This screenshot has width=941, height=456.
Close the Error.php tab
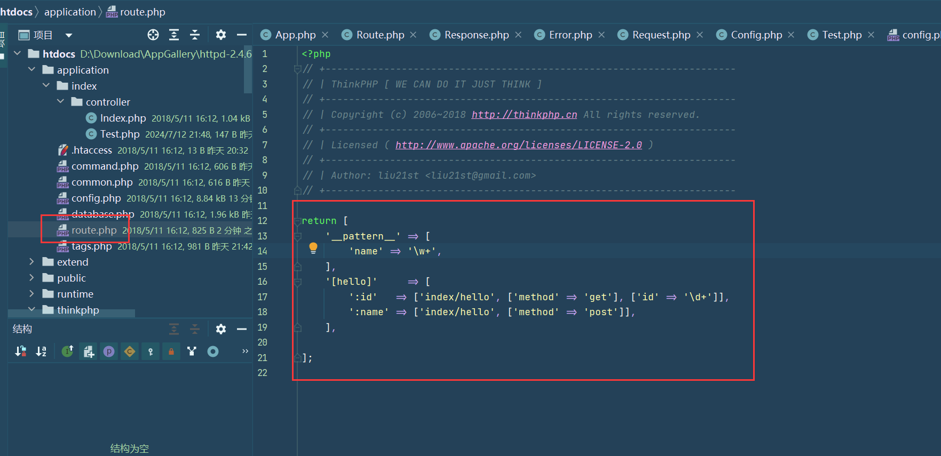click(x=602, y=35)
